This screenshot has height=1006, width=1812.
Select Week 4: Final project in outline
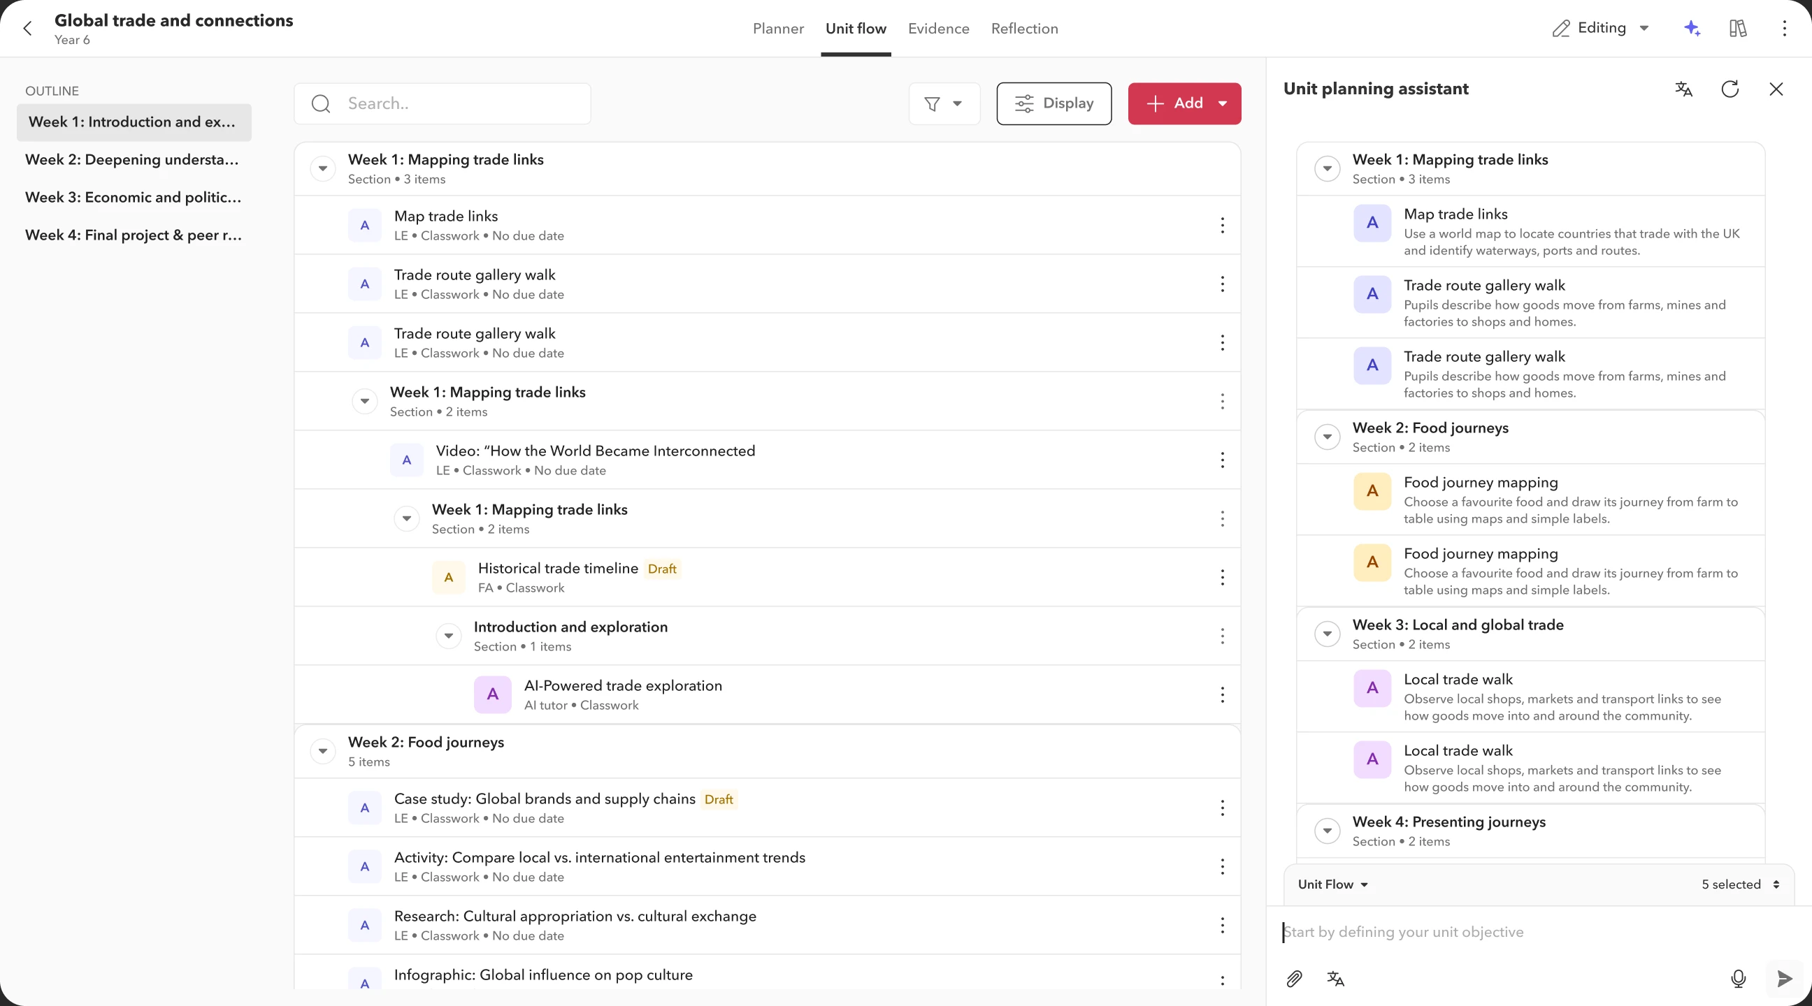click(134, 235)
